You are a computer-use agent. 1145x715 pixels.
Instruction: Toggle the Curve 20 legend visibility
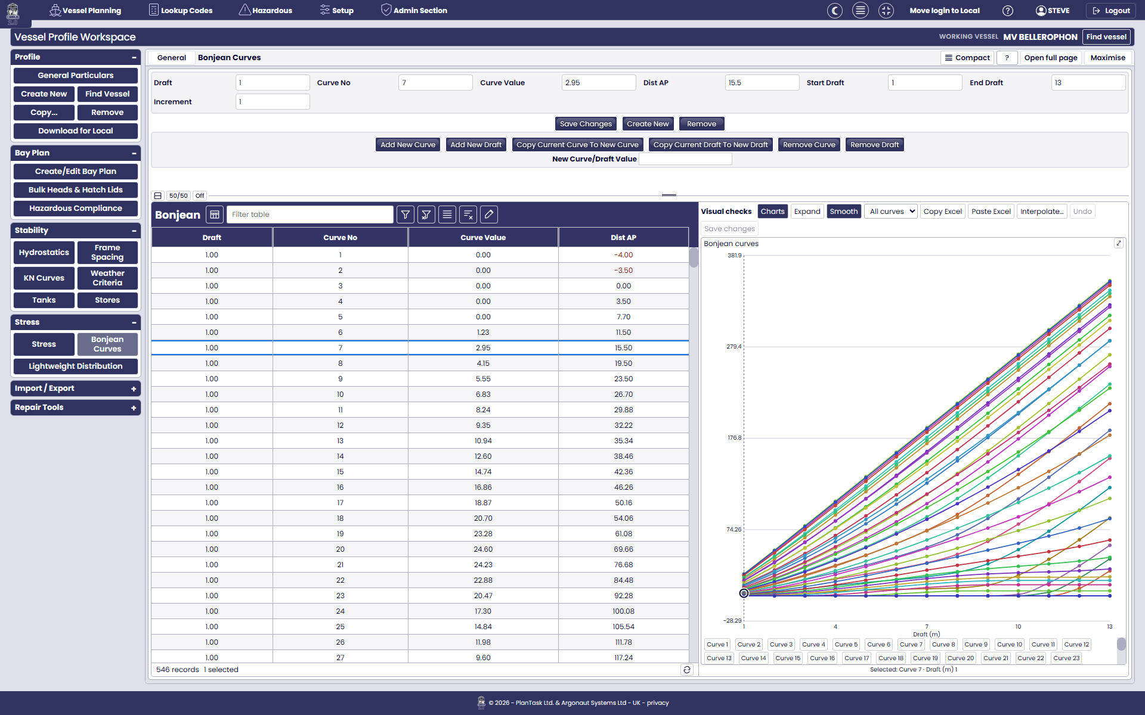pos(961,658)
